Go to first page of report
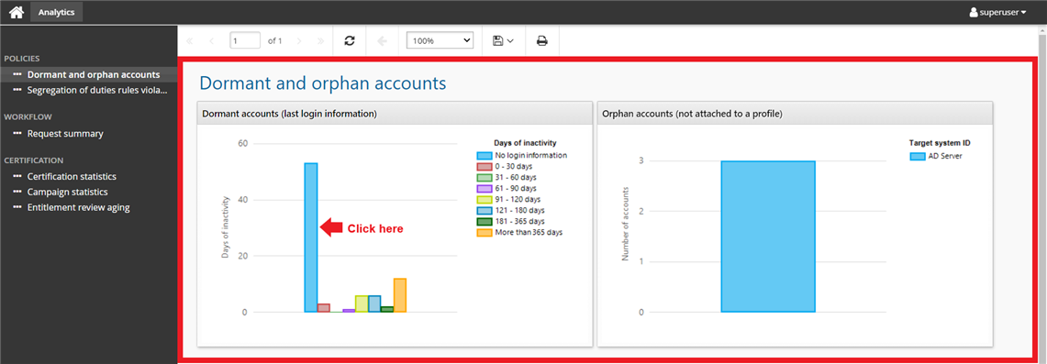Viewport: 1047px width, 364px height. point(190,40)
